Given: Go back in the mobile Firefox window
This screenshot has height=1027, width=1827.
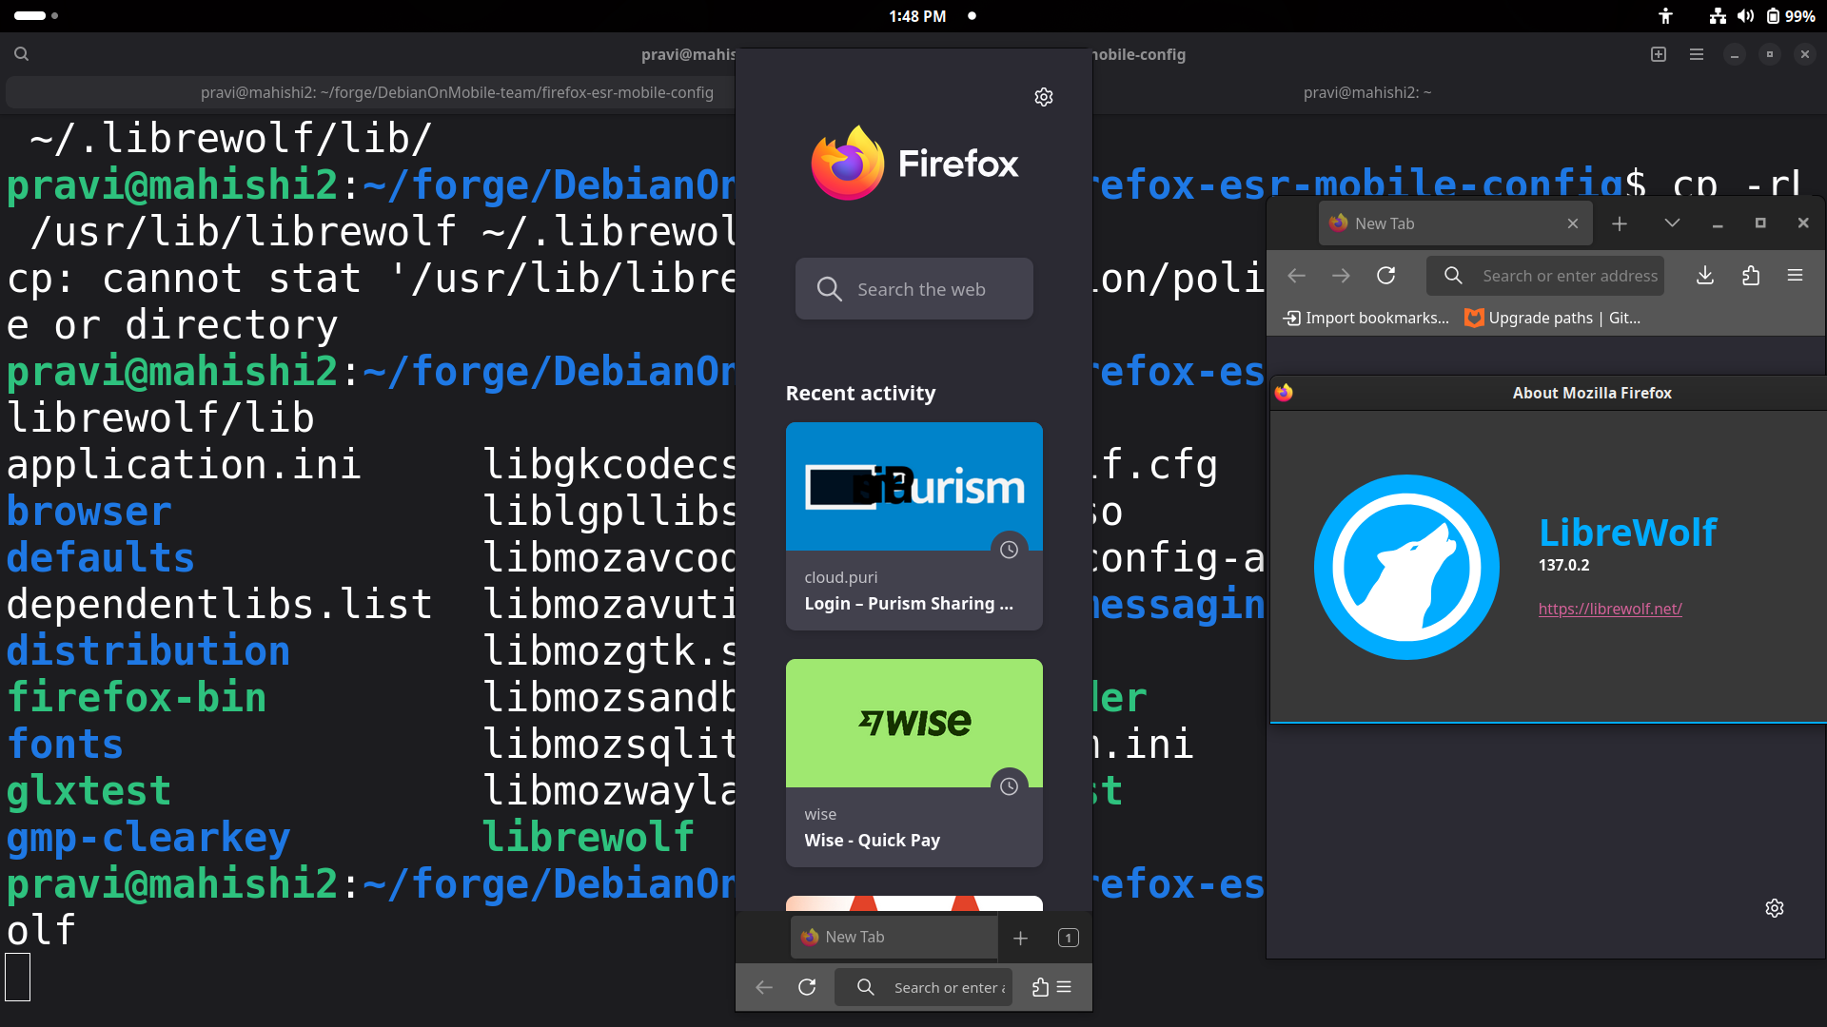Looking at the screenshot, I should click(x=763, y=987).
